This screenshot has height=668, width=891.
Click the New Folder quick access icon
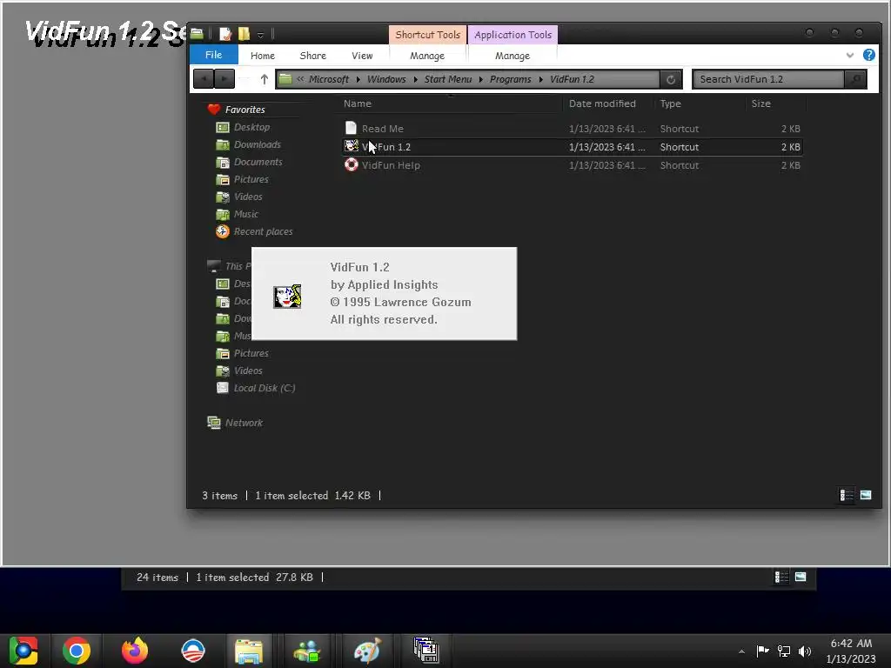pyautogui.click(x=244, y=34)
